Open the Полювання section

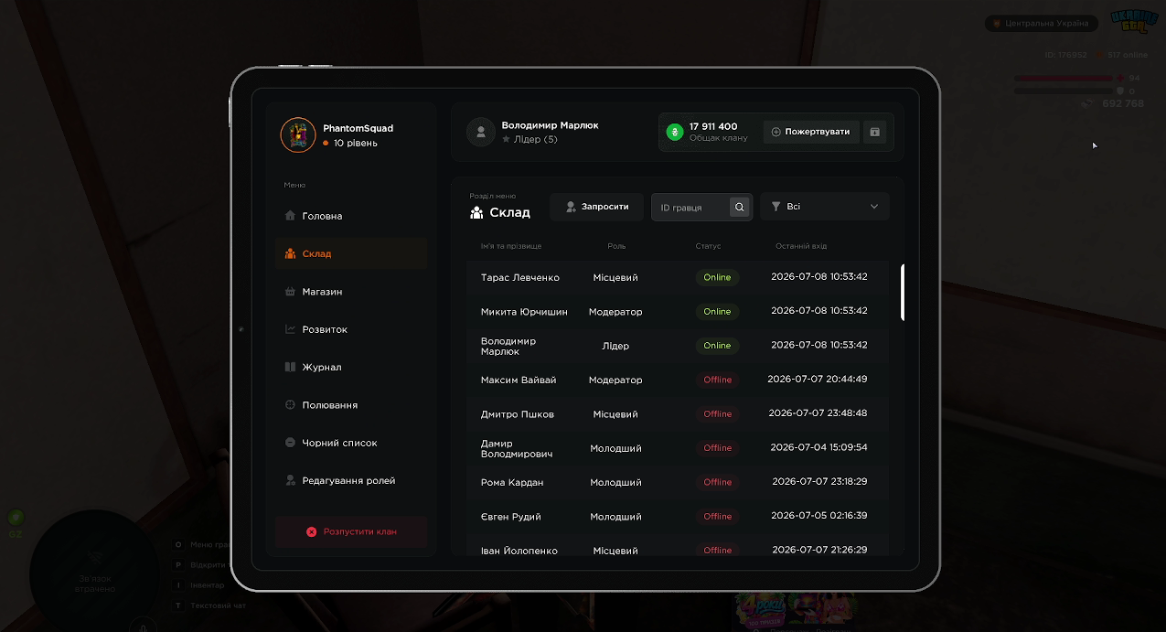click(x=351, y=405)
